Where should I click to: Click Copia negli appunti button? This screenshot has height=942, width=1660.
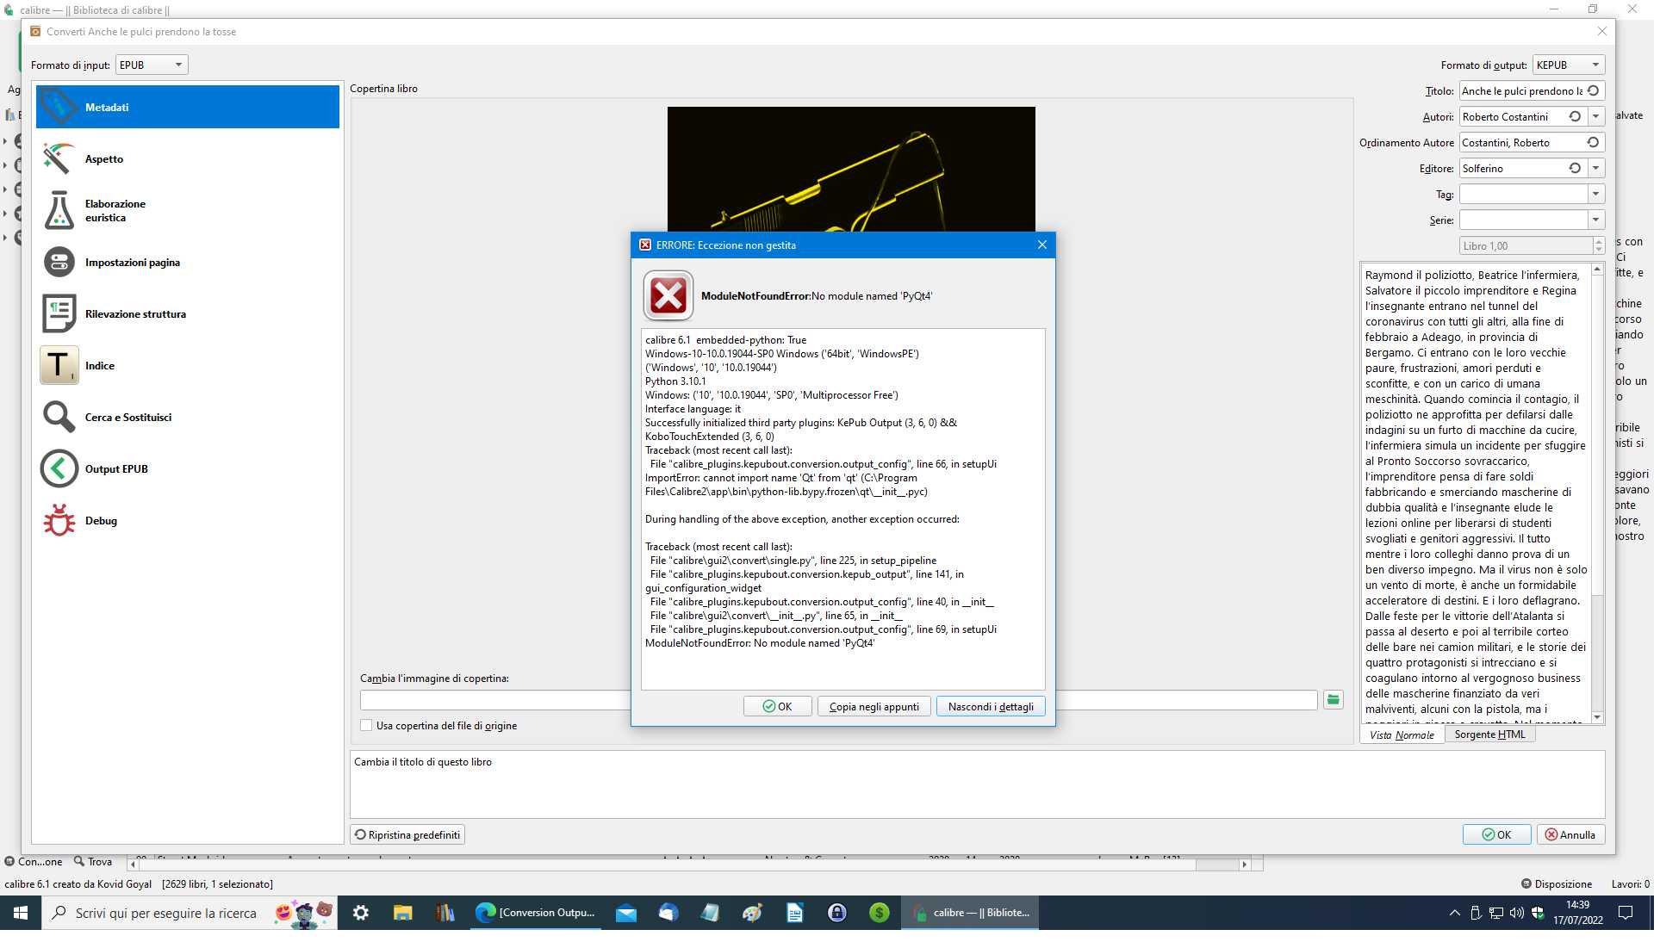(x=874, y=707)
